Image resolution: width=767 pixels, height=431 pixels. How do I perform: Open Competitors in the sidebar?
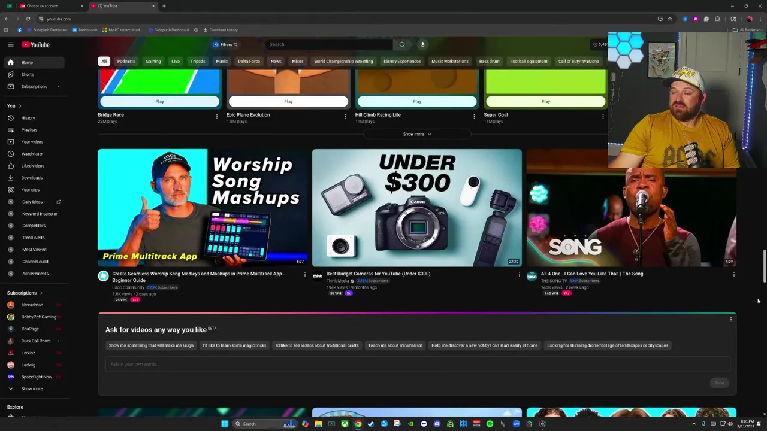click(x=34, y=226)
